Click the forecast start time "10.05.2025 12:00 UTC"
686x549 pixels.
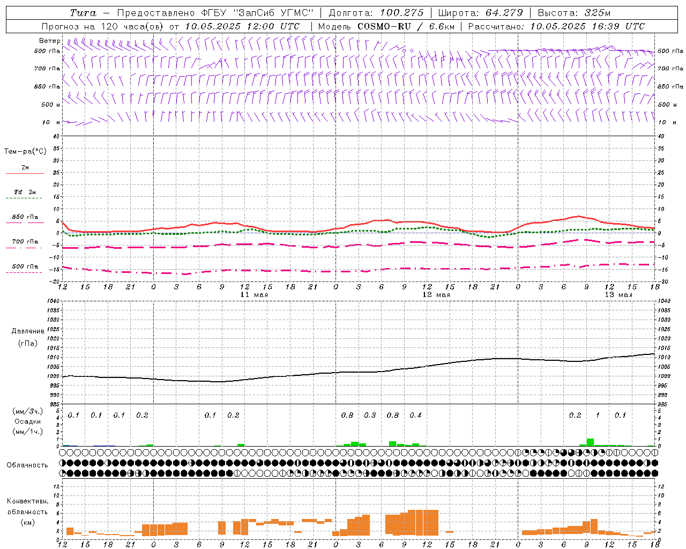click(x=242, y=26)
